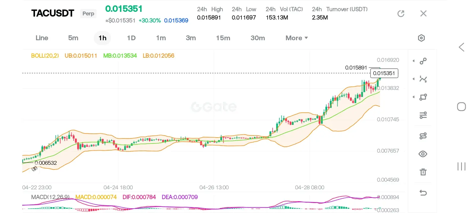Tap the Android recent apps button

461,166
